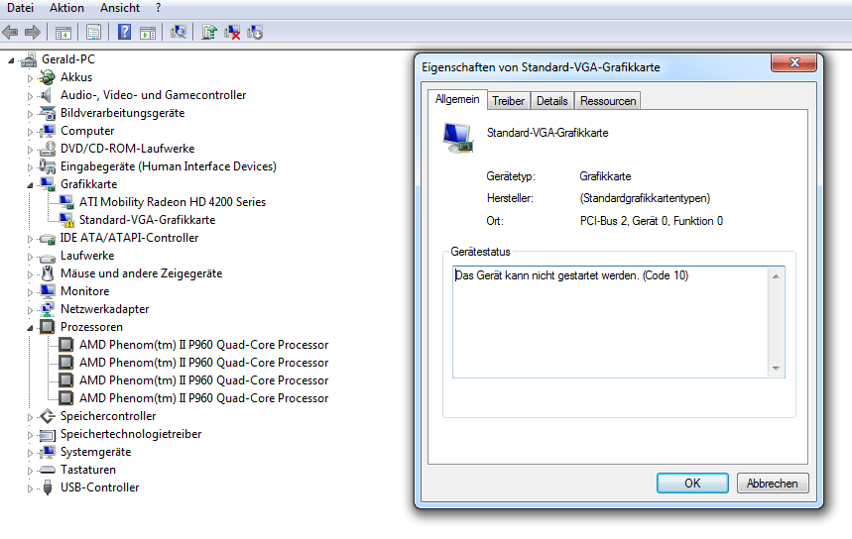Collapse the Grafikkarte category
Image resolution: width=852 pixels, height=539 pixels.
(x=31, y=185)
